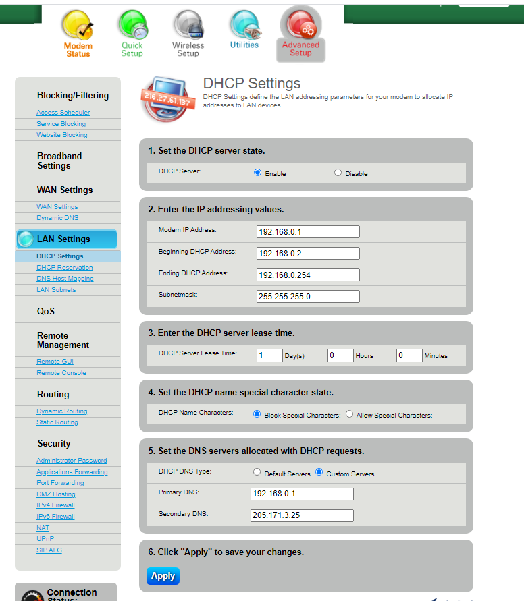Open Administrator Password link

coord(72,460)
